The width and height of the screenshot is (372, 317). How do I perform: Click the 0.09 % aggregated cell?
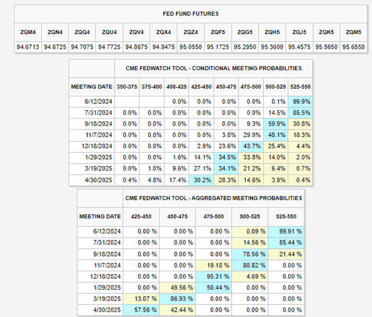(x=250, y=232)
